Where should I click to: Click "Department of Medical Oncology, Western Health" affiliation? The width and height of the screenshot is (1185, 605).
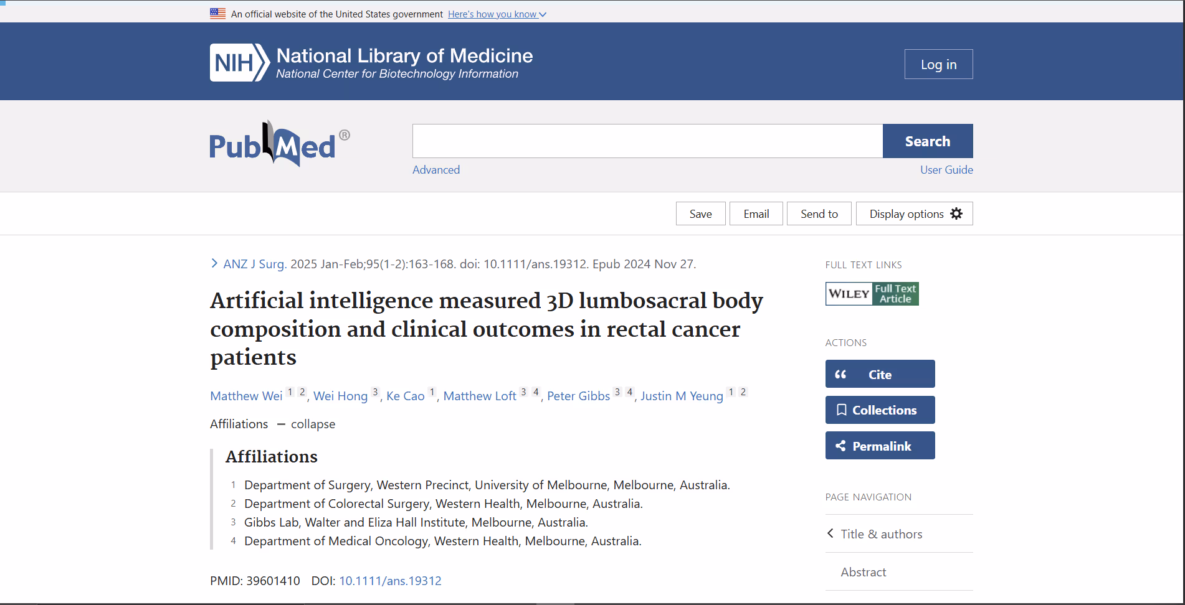(443, 541)
